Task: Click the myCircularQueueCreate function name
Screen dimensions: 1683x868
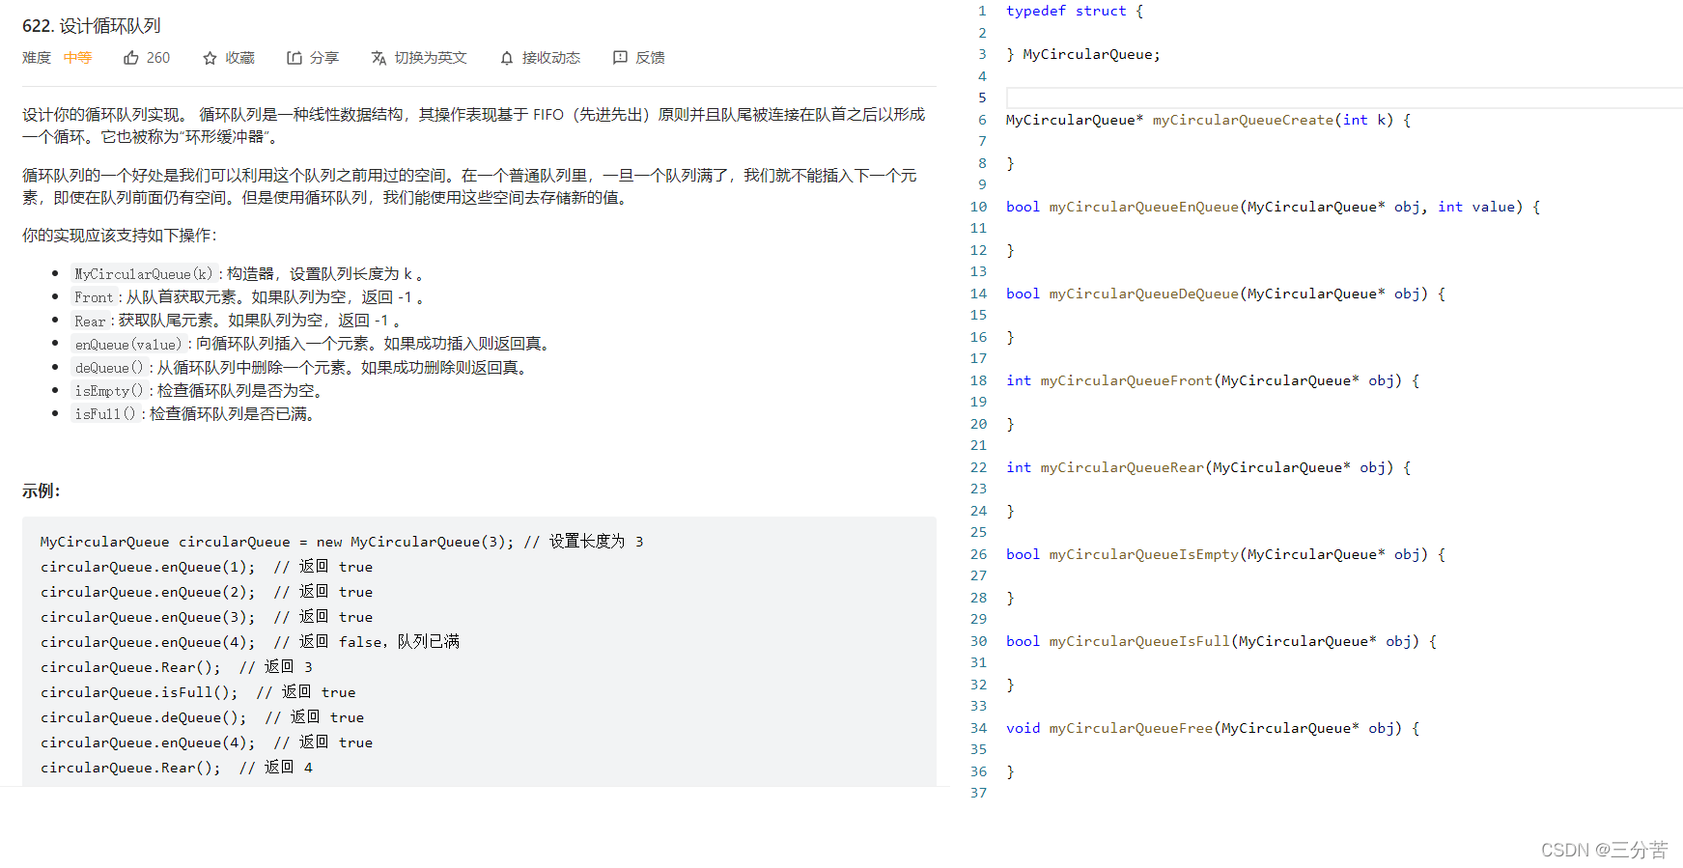Action: coord(1243,120)
